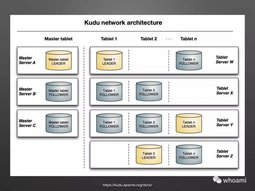Select the Master tablet FOLLOWER cylinder on Server B
This screenshot has width=255, height=191.
58,92
